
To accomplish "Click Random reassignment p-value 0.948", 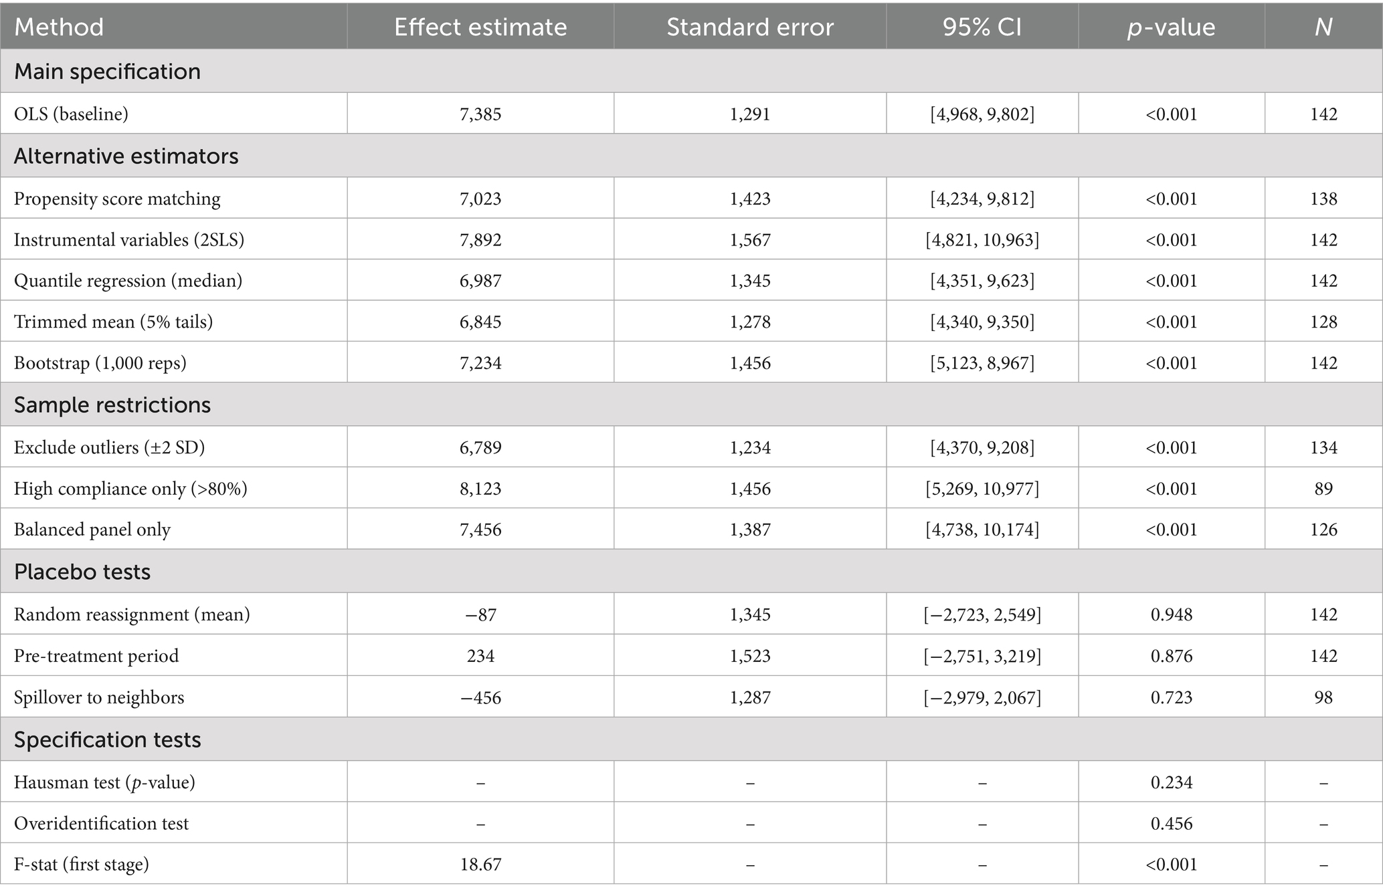I will pos(1171,614).
